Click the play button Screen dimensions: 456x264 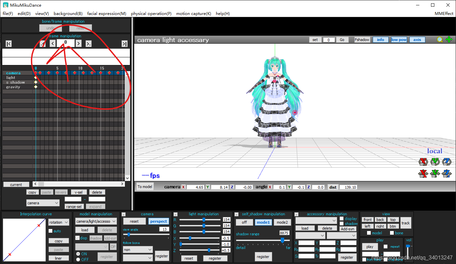click(370, 247)
